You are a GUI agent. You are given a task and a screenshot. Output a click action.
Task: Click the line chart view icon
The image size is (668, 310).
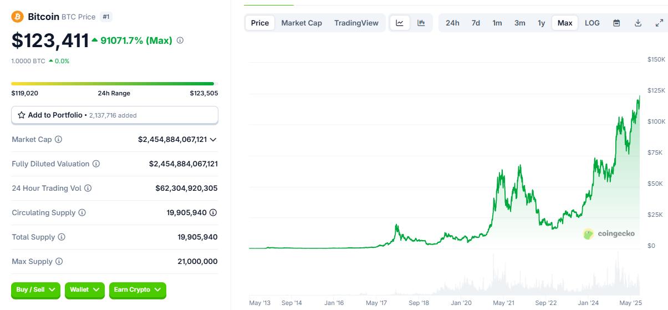(x=400, y=23)
